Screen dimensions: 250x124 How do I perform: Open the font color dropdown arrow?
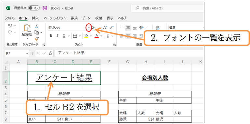tap(101, 36)
